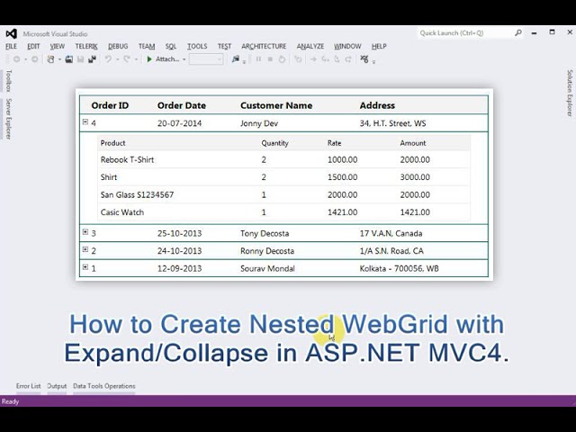This screenshot has width=576, height=432.
Task: Switch to the Error List tab
Action: tap(28, 386)
